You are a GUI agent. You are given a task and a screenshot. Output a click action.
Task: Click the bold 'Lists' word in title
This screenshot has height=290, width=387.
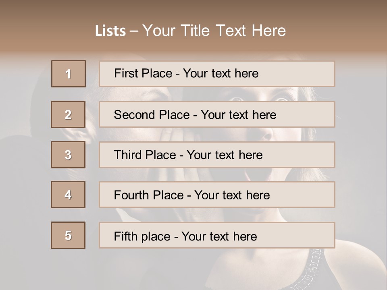(110, 31)
